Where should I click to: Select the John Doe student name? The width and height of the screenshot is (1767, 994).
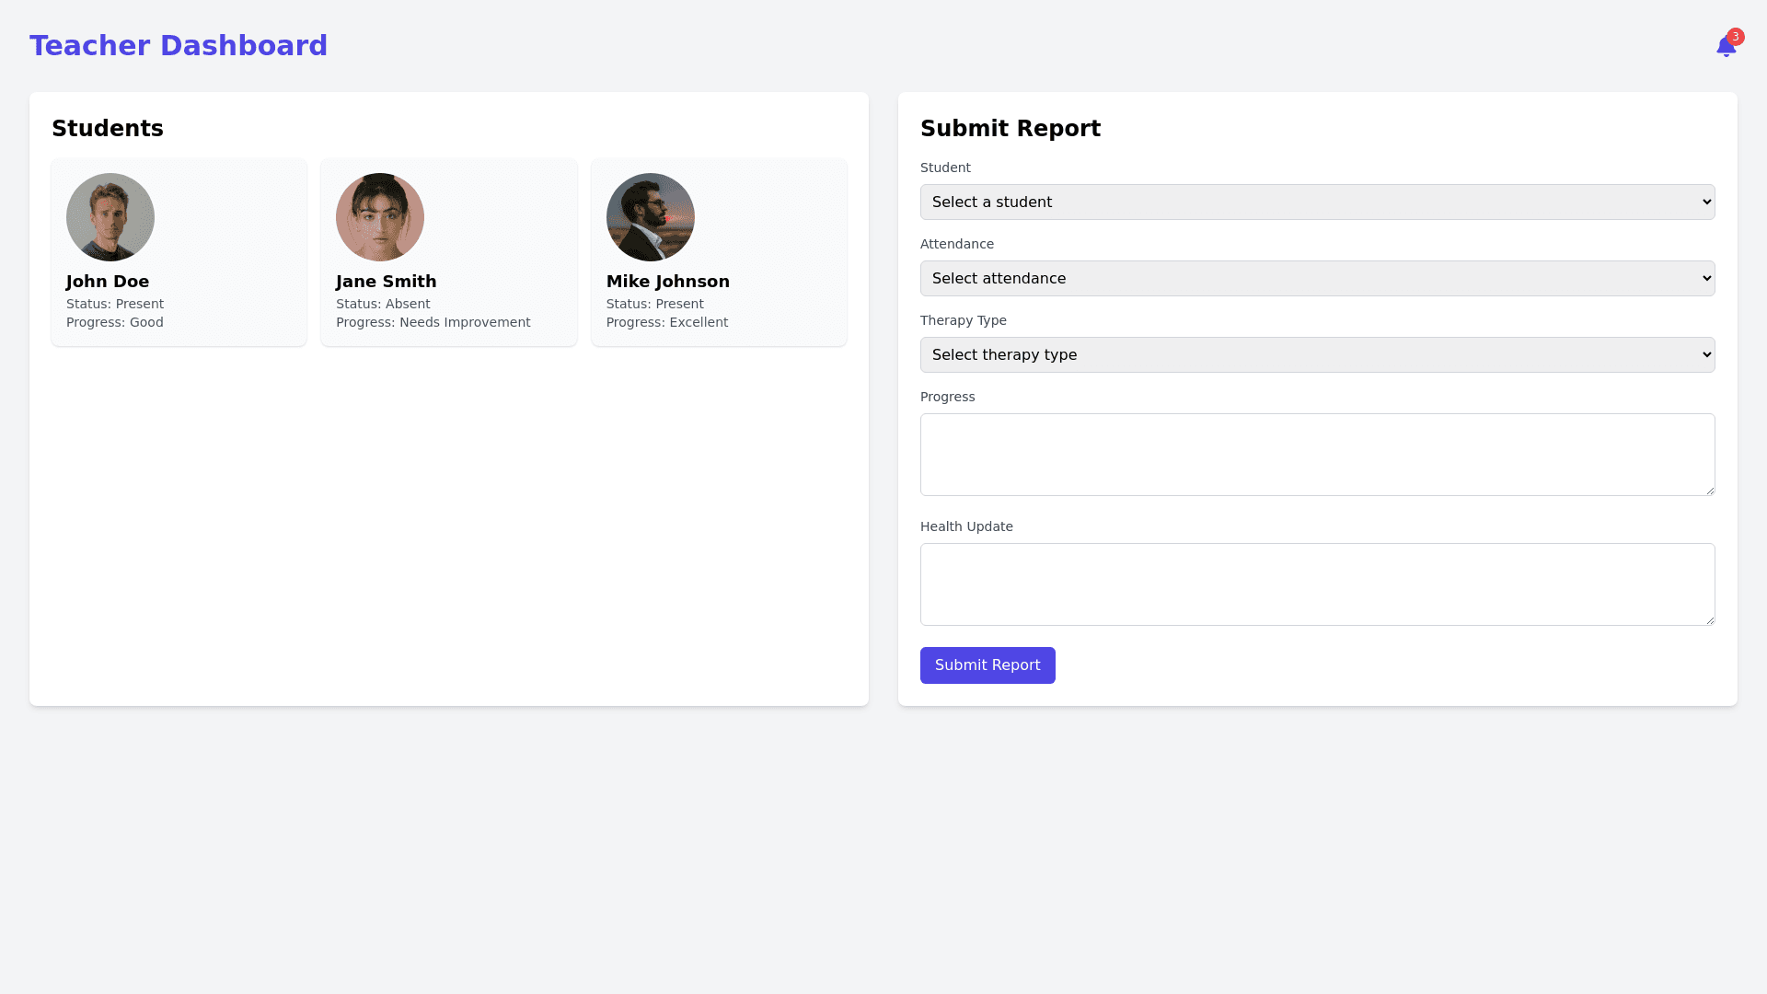pyautogui.click(x=108, y=282)
